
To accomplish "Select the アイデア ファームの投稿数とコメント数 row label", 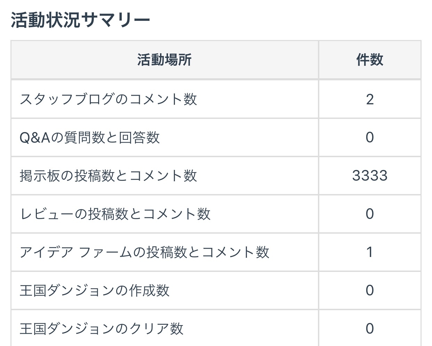I will (144, 252).
